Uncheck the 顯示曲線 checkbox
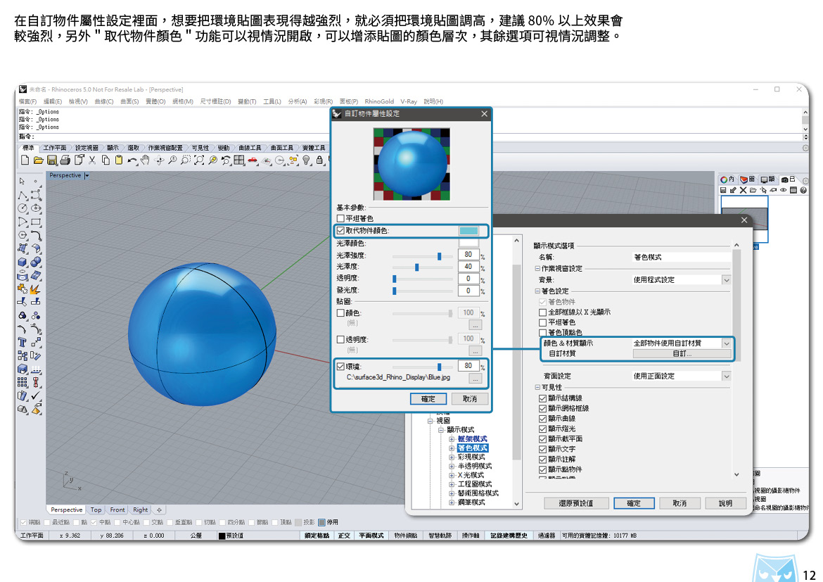 (x=543, y=419)
